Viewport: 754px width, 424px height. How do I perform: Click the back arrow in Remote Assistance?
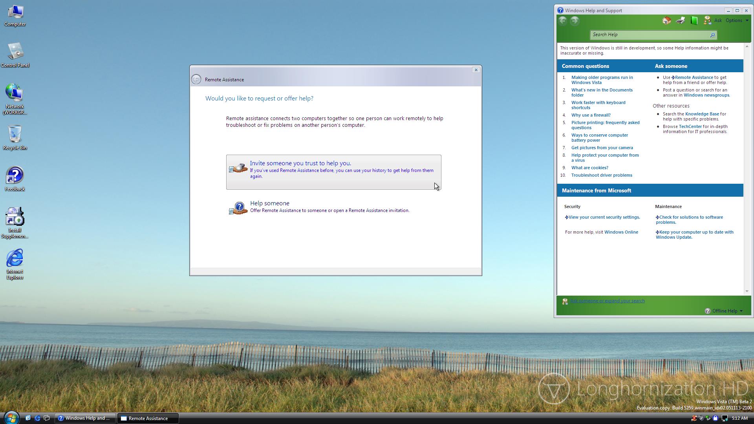click(x=196, y=79)
